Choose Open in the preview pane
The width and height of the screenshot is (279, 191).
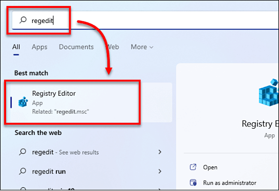pos(210,167)
